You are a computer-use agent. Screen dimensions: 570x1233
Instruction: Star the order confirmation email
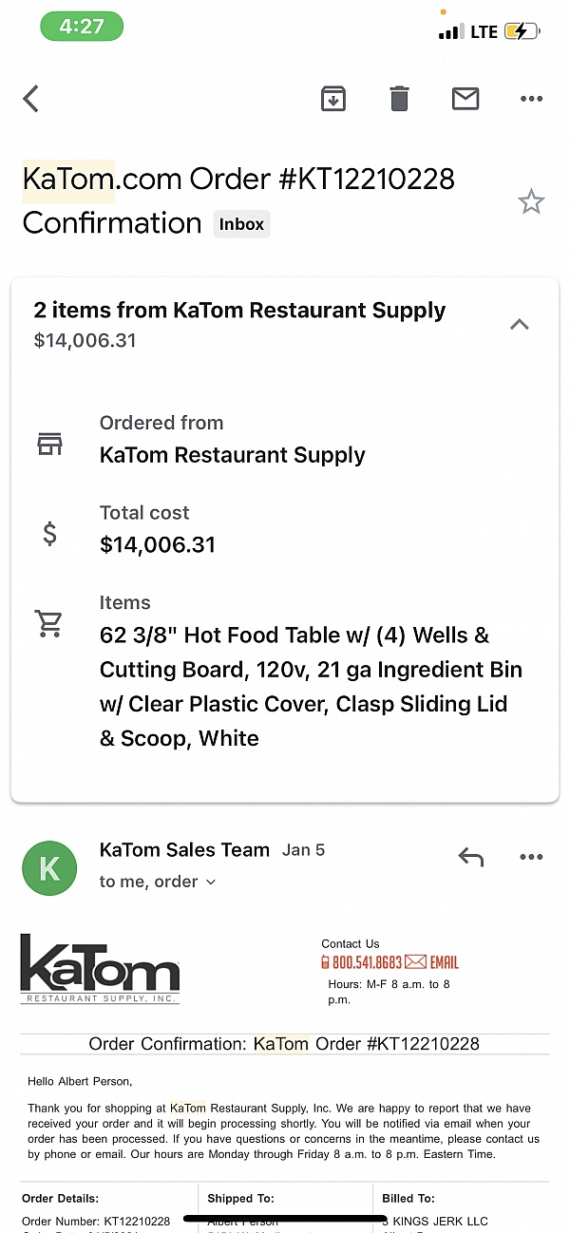pyautogui.click(x=531, y=200)
